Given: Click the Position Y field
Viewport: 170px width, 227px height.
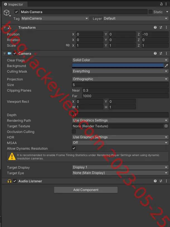Looking at the screenshot, I should pos(122,34).
